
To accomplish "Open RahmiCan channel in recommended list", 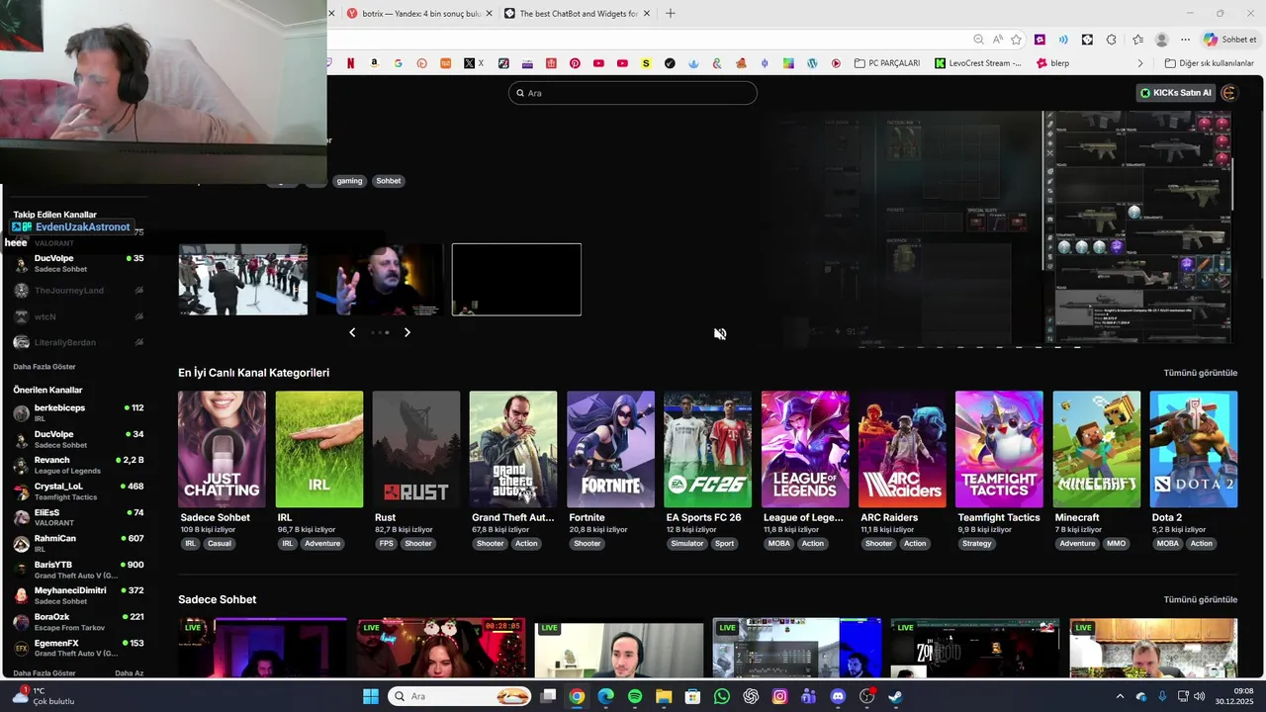I will tap(79, 543).
